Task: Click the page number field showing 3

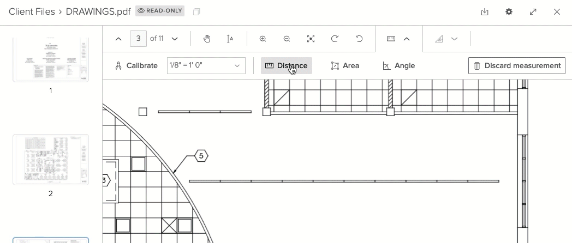Action: [138, 39]
